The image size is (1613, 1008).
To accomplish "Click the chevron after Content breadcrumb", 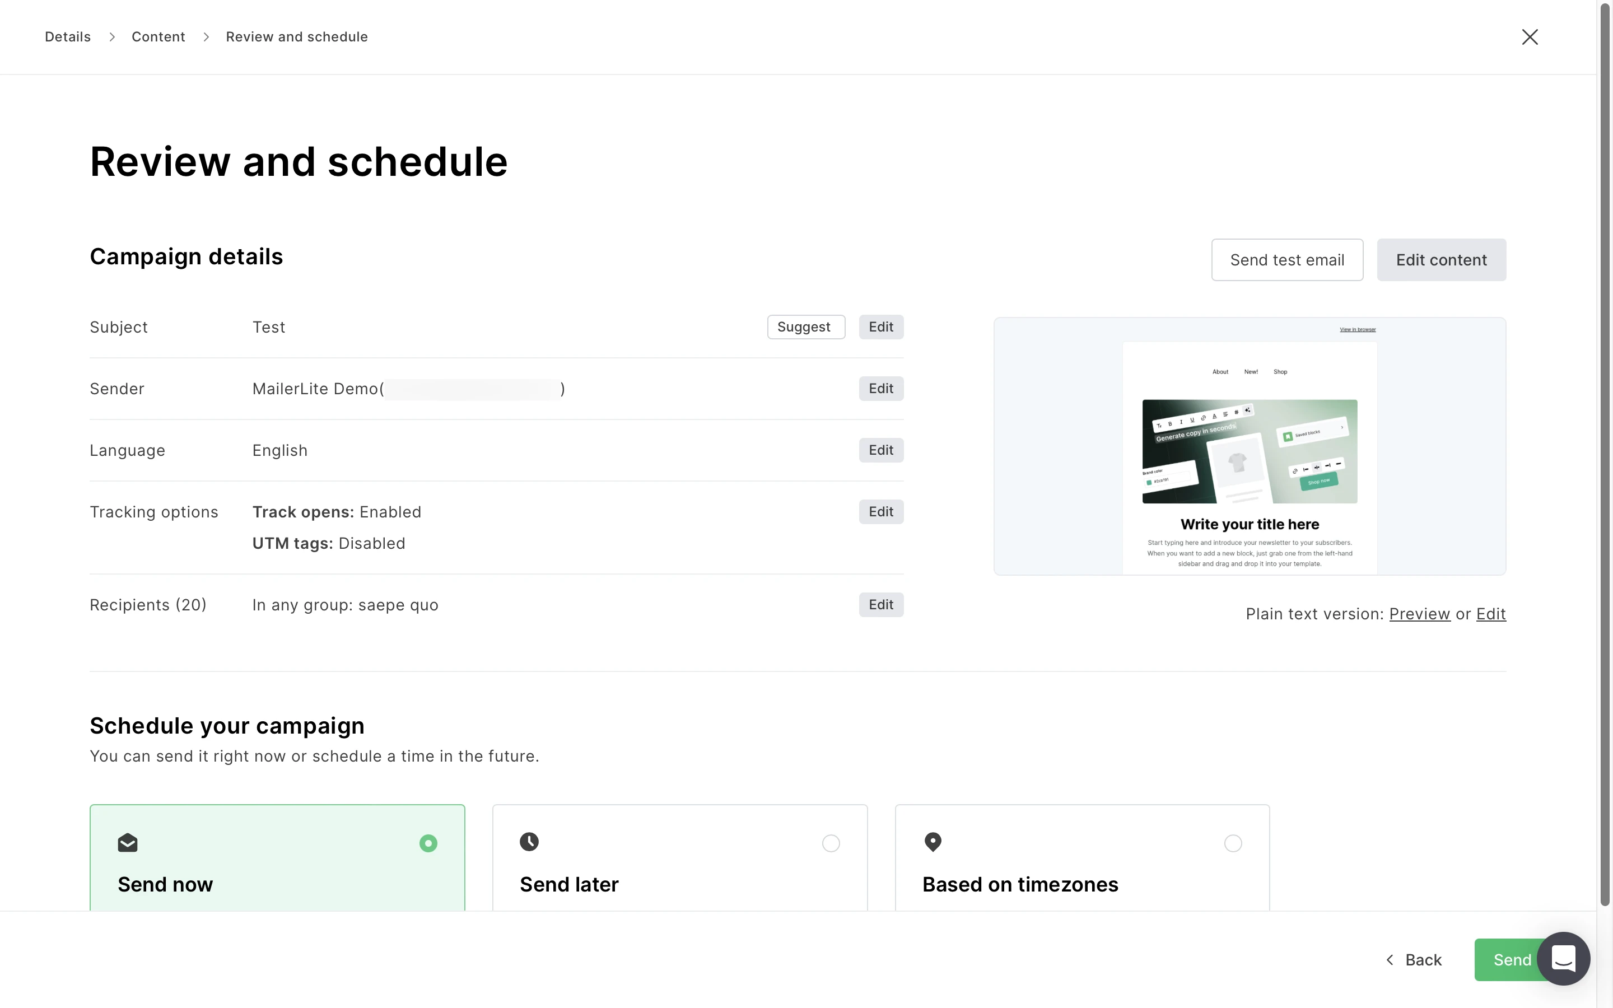I will click(206, 38).
